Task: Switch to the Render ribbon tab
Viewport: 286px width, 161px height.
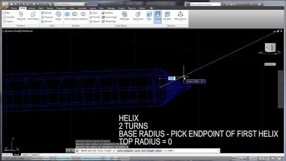Action: (x=50, y=8)
